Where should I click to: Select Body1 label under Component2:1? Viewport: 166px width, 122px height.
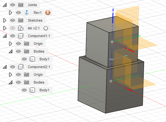44,90
